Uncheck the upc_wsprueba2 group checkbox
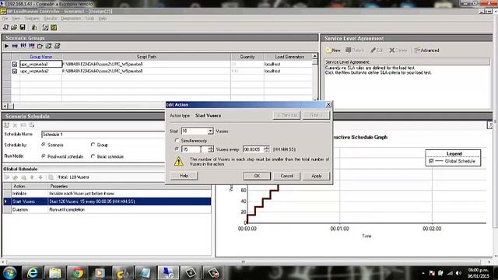The width and height of the screenshot is (498, 280). coord(15,71)
